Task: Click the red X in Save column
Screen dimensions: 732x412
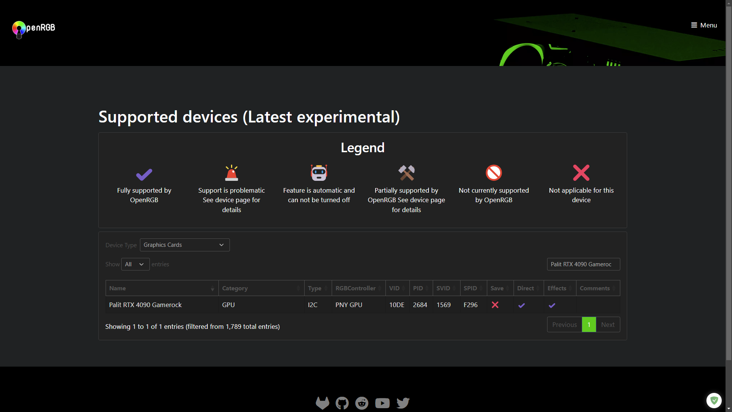Action: point(495,305)
